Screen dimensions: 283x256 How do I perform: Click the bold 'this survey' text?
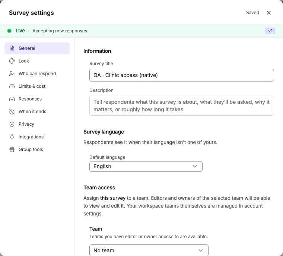(113, 198)
